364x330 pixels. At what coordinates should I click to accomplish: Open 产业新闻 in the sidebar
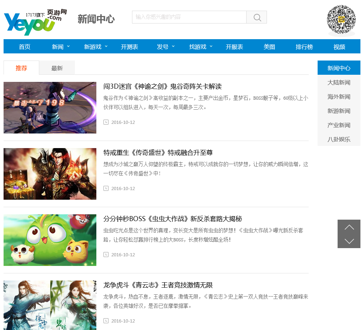tap(339, 125)
